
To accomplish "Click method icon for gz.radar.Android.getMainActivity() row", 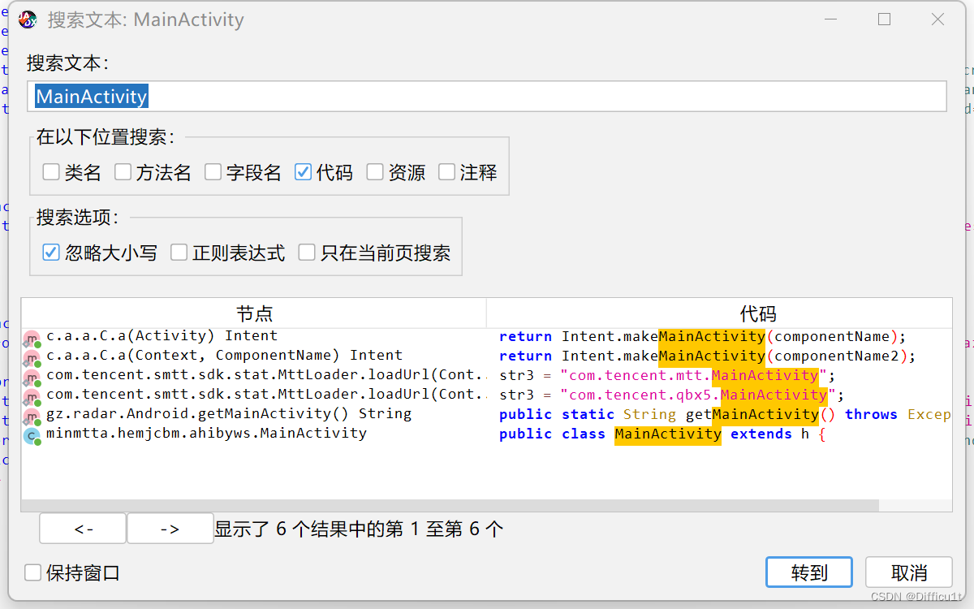I will [31, 416].
